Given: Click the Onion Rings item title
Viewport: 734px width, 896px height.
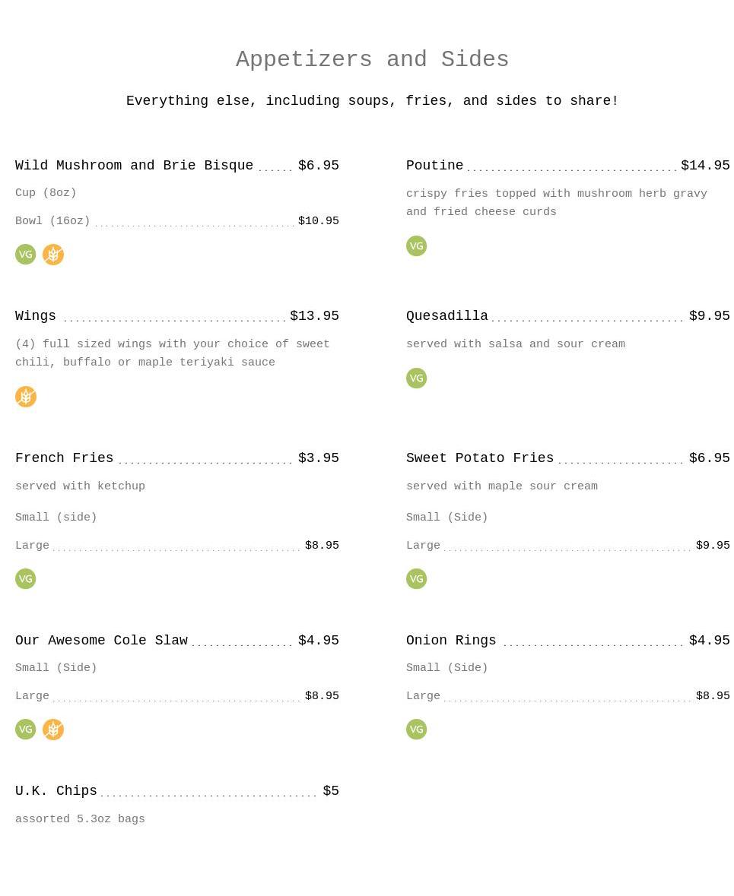Looking at the screenshot, I should point(451,640).
